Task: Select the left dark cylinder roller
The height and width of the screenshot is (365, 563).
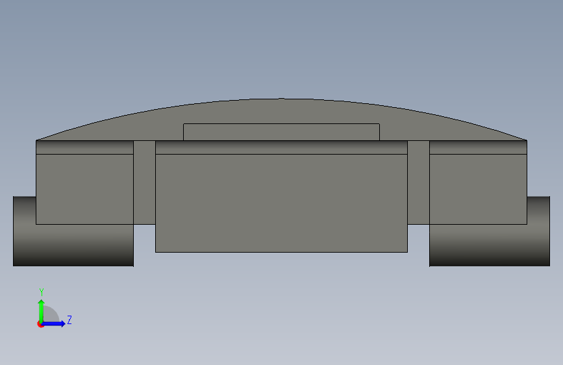Action: click(73, 245)
